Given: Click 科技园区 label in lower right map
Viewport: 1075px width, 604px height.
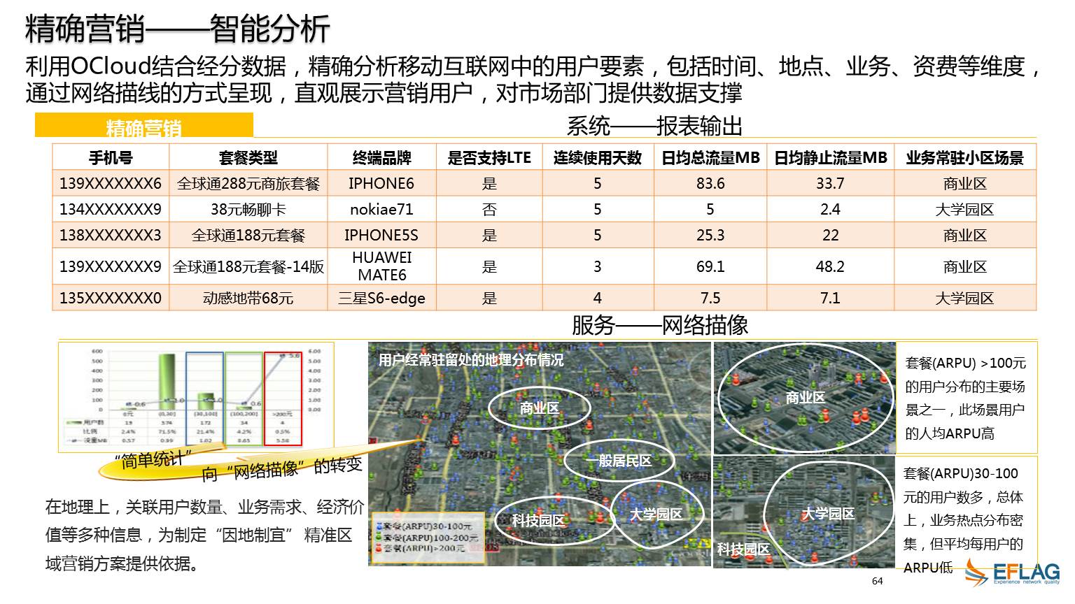Looking at the screenshot, I should tap(743, 549).
